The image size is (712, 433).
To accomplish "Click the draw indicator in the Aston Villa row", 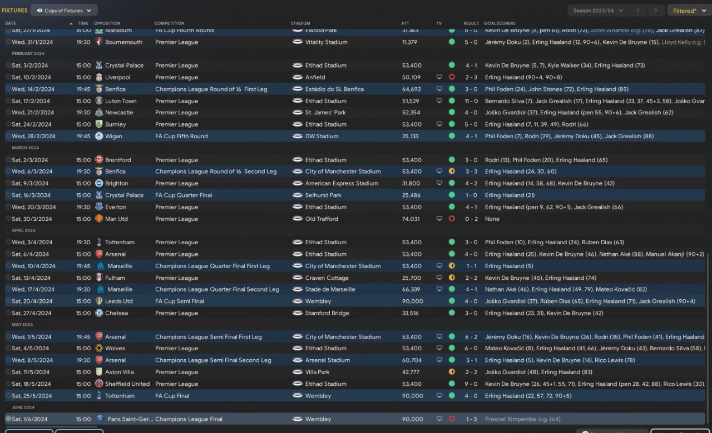I will click(x=452, y=372).
